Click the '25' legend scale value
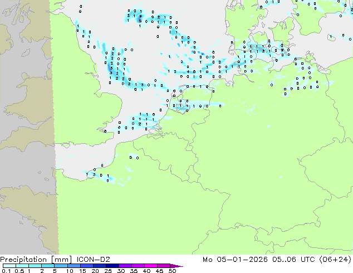Image resolution: width=353 pixels, height=273 pixels. 108,271
